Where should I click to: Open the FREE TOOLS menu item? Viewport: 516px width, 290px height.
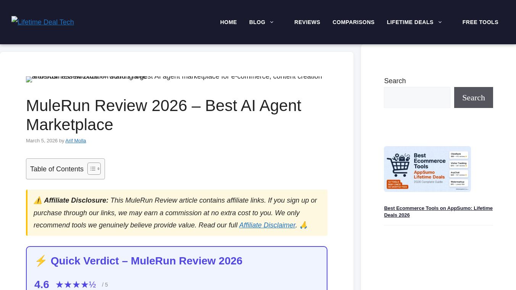pos(480,22)
